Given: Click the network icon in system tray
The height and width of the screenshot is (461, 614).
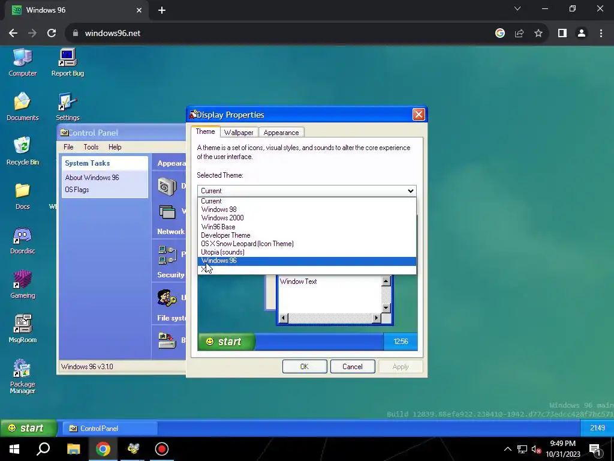Looking at the screenshot, I should (522, 449).
